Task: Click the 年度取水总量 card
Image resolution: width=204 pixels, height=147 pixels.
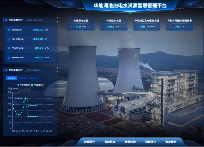Action: pyautogui.click(x=113, y=24)
